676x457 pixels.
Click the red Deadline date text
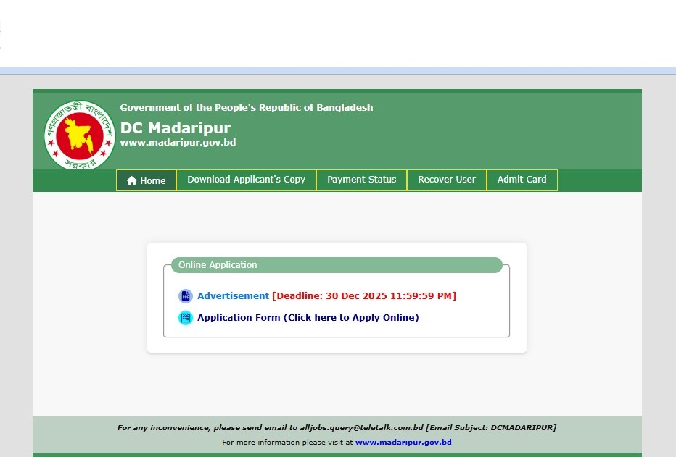[364, 295]
